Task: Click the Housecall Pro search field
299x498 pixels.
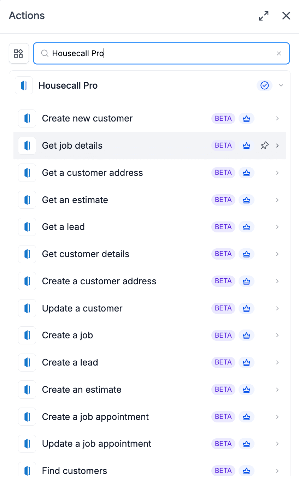Action: [x=162, y=53]
